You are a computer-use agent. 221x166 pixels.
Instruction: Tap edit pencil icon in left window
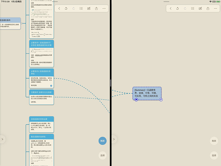pos(89,8)
